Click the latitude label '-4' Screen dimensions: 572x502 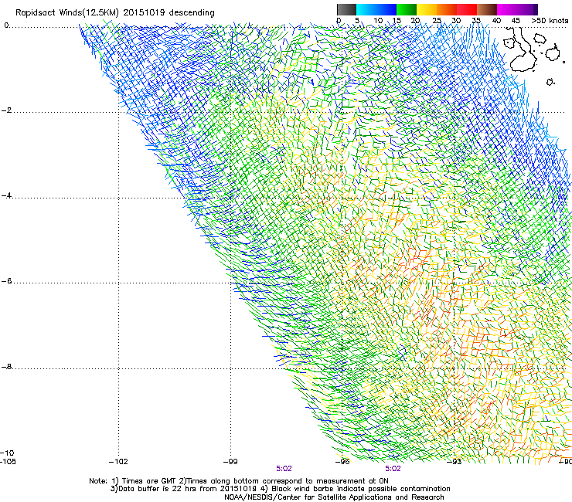click(x=6, y=195)
